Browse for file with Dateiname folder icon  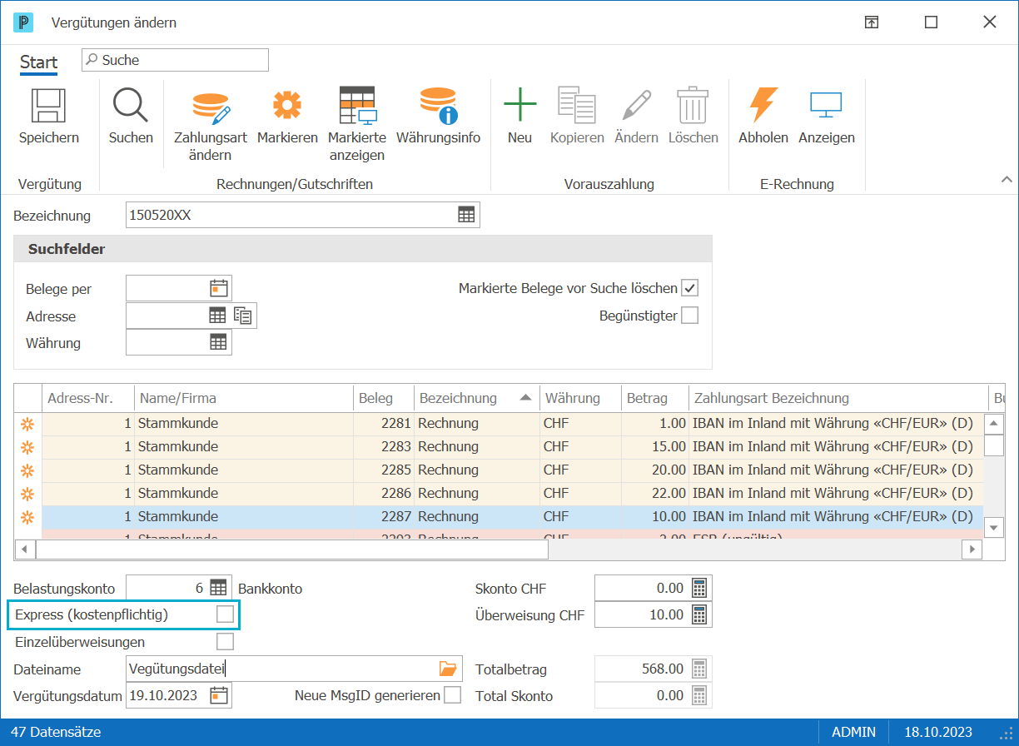point(449,669)
